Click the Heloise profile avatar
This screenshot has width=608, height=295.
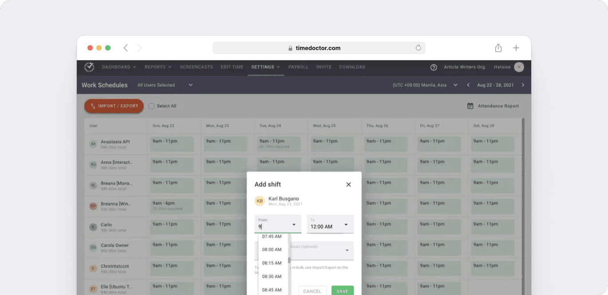[518, 67]
